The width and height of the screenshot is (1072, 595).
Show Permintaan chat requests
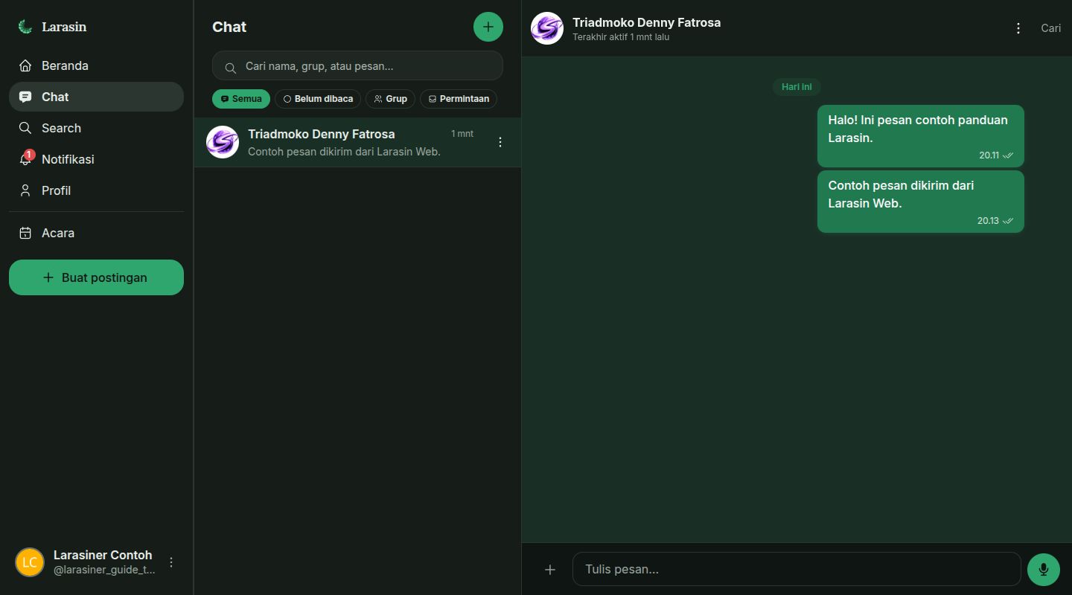(459, 99)
